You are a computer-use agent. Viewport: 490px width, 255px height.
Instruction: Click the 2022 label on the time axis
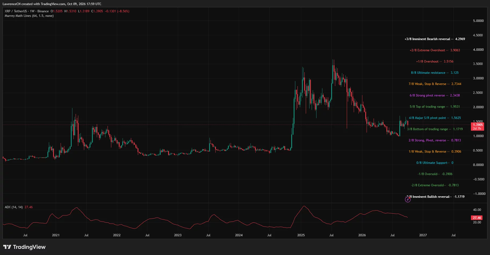(x=117, y=235)
